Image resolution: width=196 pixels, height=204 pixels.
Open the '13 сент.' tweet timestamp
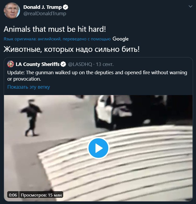click(105, 64)
